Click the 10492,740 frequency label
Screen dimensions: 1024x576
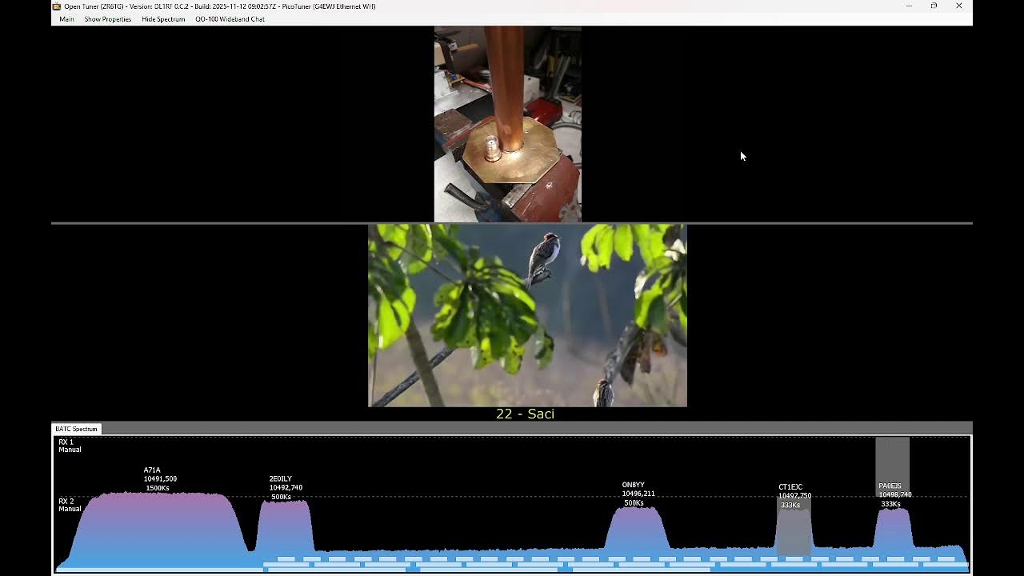pos(286,488)
